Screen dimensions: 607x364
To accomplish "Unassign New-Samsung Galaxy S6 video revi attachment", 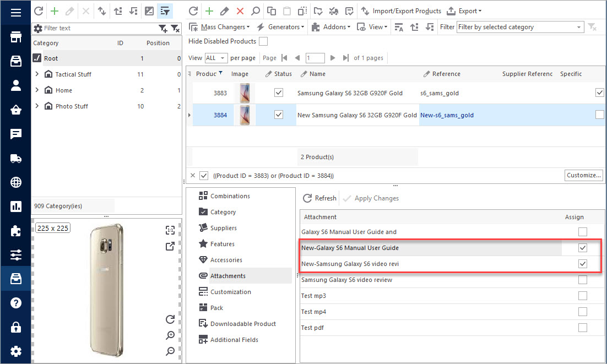I will (x=583, y=263).
